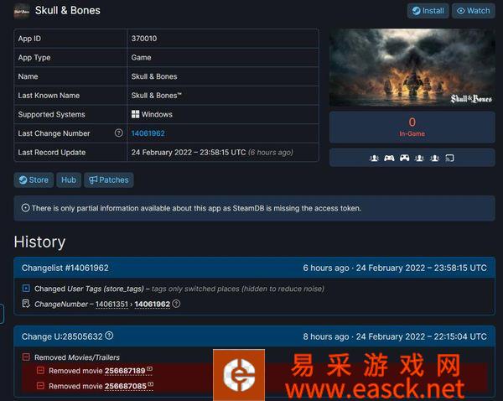Click the Skull & Bones app logo icon
Image resolution: width=503 pixels, height=401 pixels.
pyautogui.click(x=22, y=11)
